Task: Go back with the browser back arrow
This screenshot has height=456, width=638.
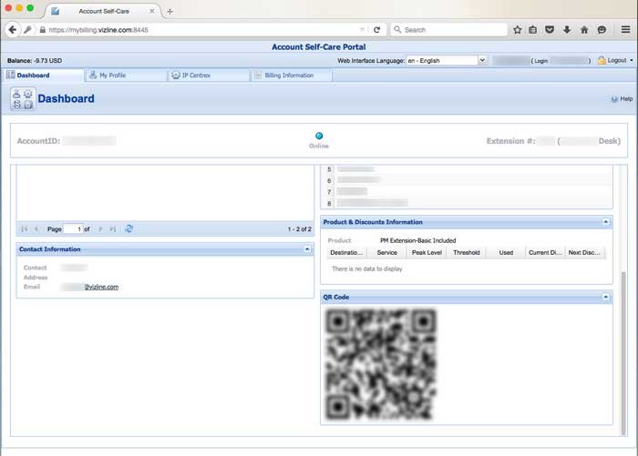Action: (x=12, y=30)
